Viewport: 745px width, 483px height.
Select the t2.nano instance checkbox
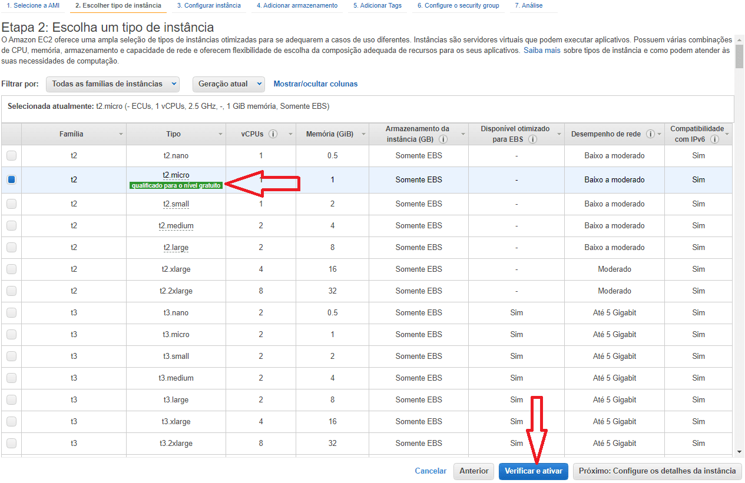(x=11, y=156)
